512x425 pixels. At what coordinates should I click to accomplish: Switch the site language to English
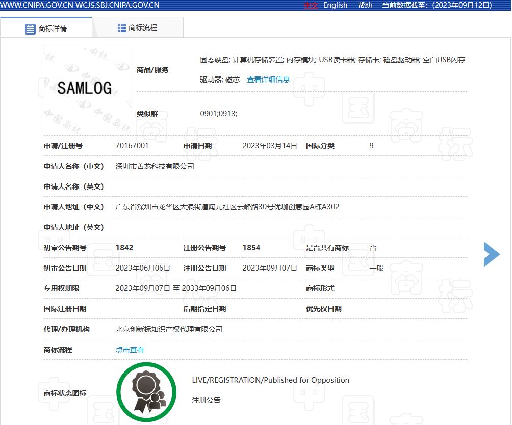point(335,5)
